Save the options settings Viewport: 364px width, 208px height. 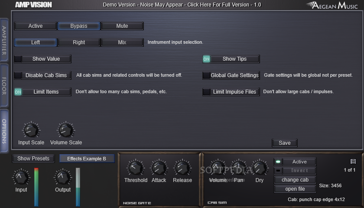click(285, 143)
